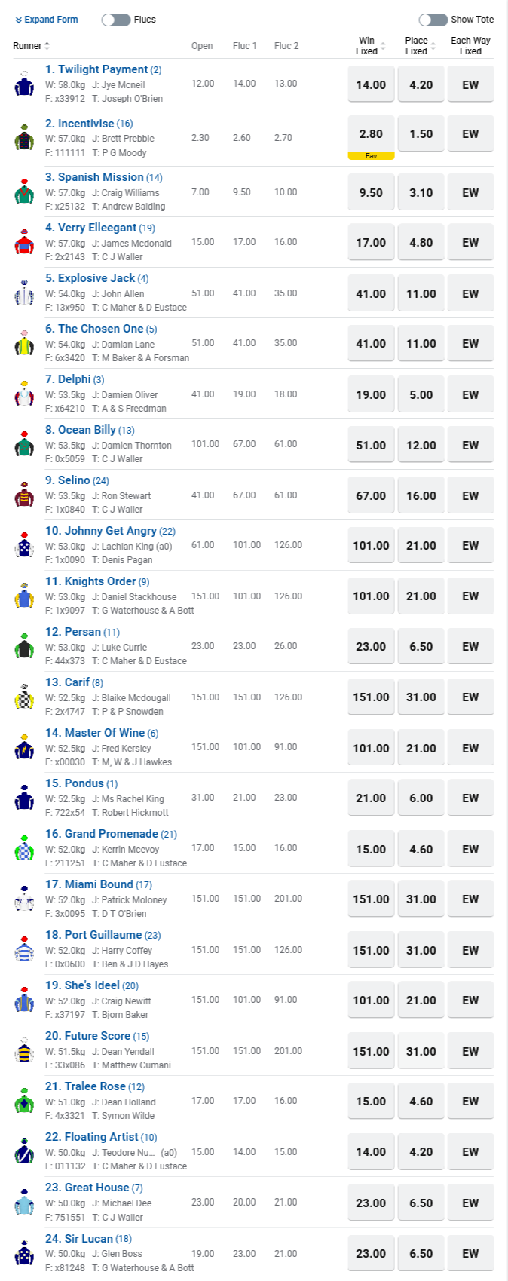Click Great House light blue silks icon
This screenshot has height=1281, width=508.
[x=24, y=1202]
